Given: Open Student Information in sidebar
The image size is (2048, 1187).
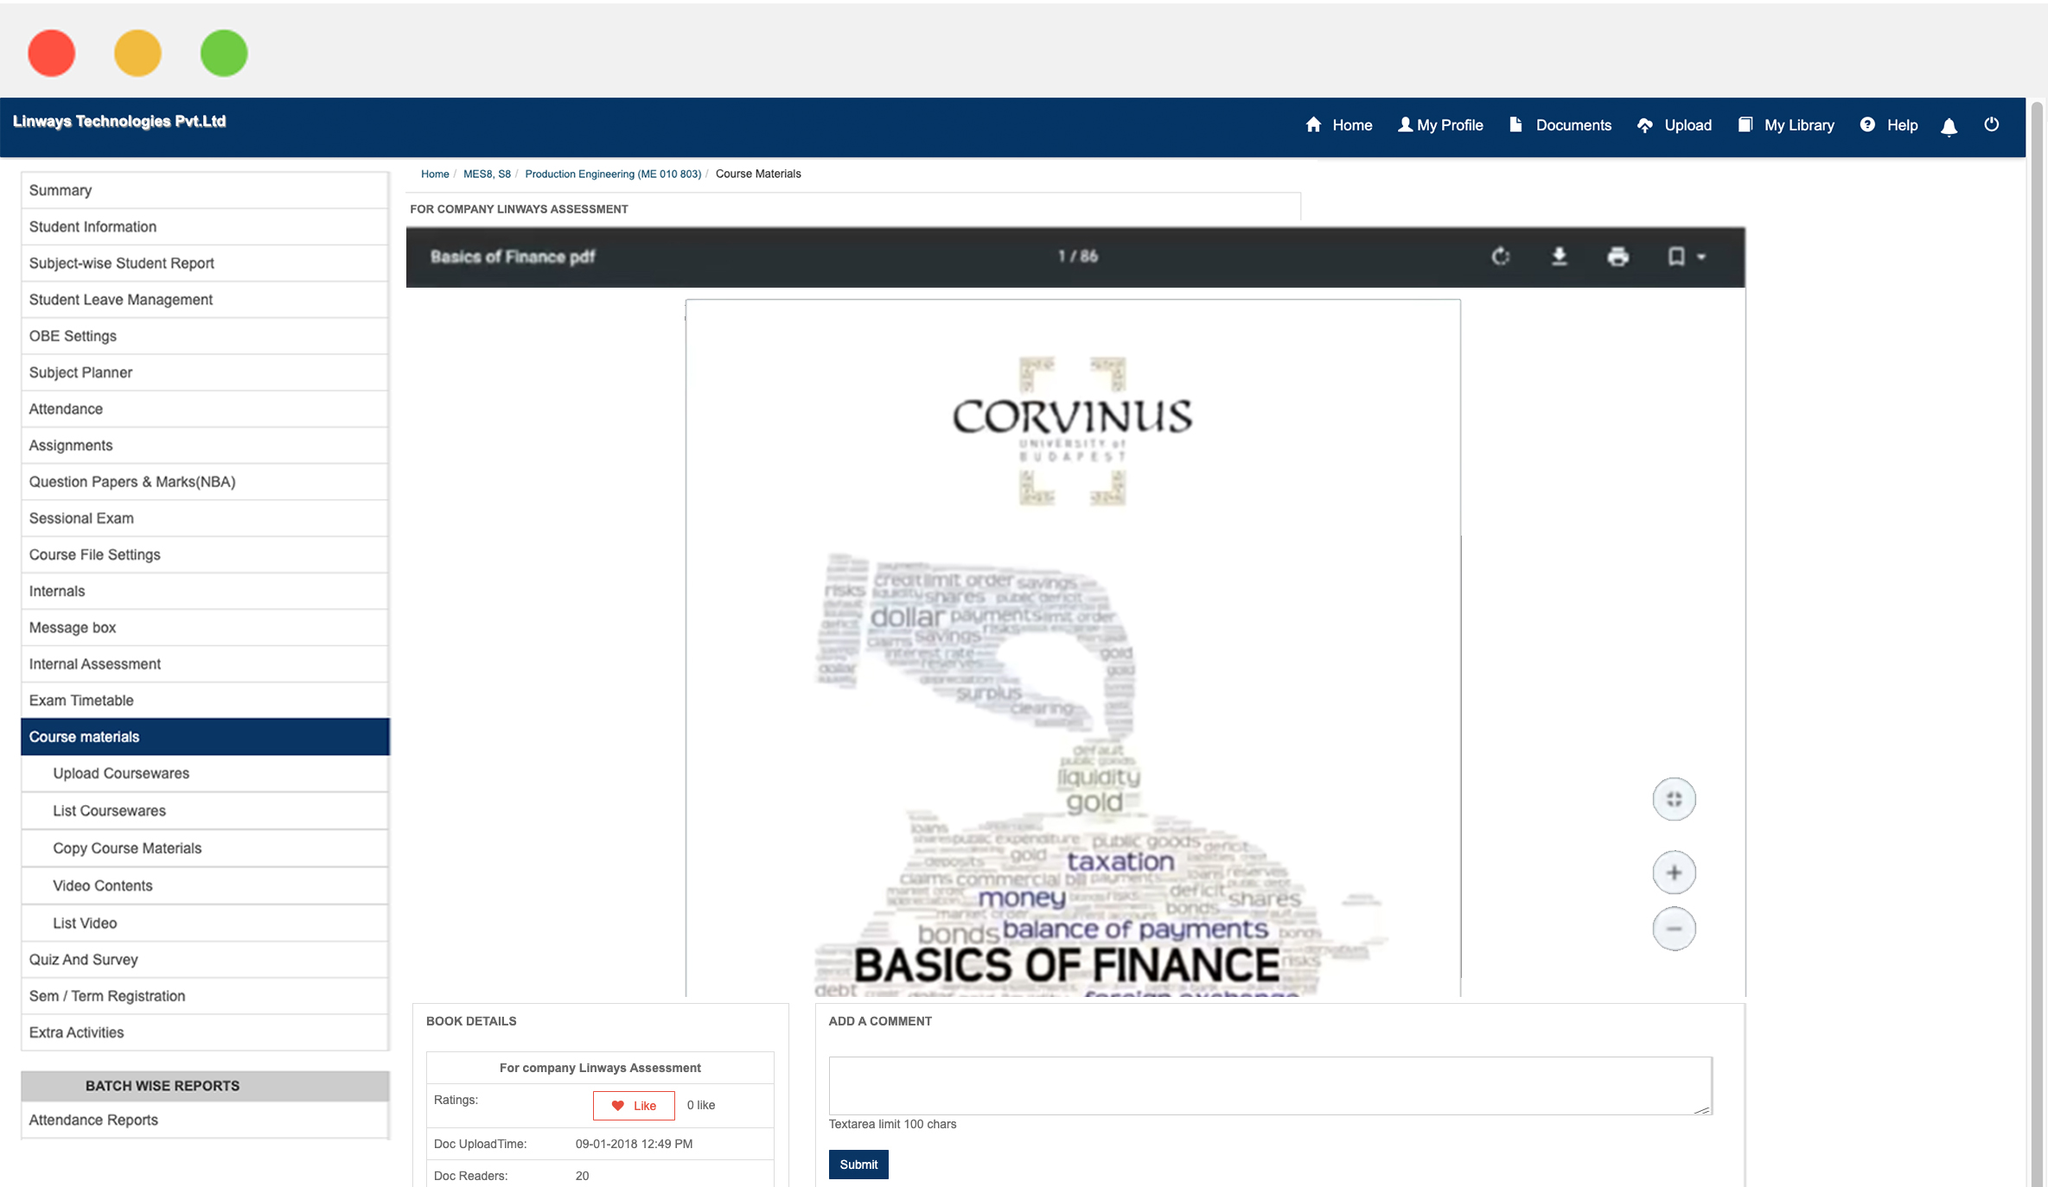Looking at the screenshot, I should click(x=205, y=226).
